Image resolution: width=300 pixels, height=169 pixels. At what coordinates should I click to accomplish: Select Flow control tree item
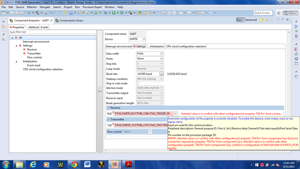[35, 57]
